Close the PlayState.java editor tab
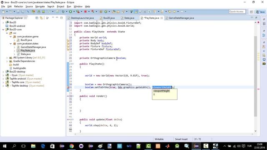The height and width of the screenshot is (150, 267). pos(161,18)
